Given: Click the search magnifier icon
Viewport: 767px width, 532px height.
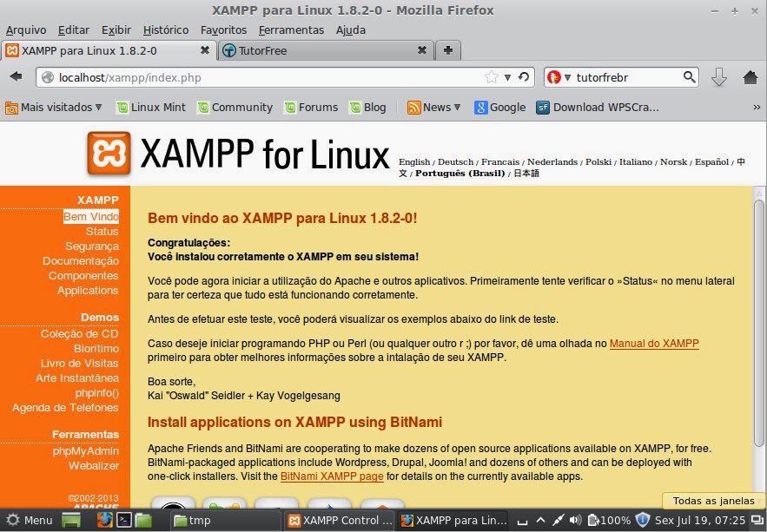Looking at the screenshot, I should click(x=689, y=76).
